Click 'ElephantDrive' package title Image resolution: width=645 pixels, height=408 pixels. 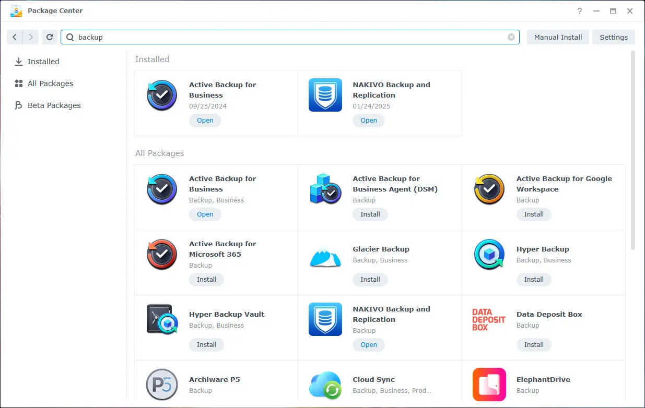(x=543, y=380)
